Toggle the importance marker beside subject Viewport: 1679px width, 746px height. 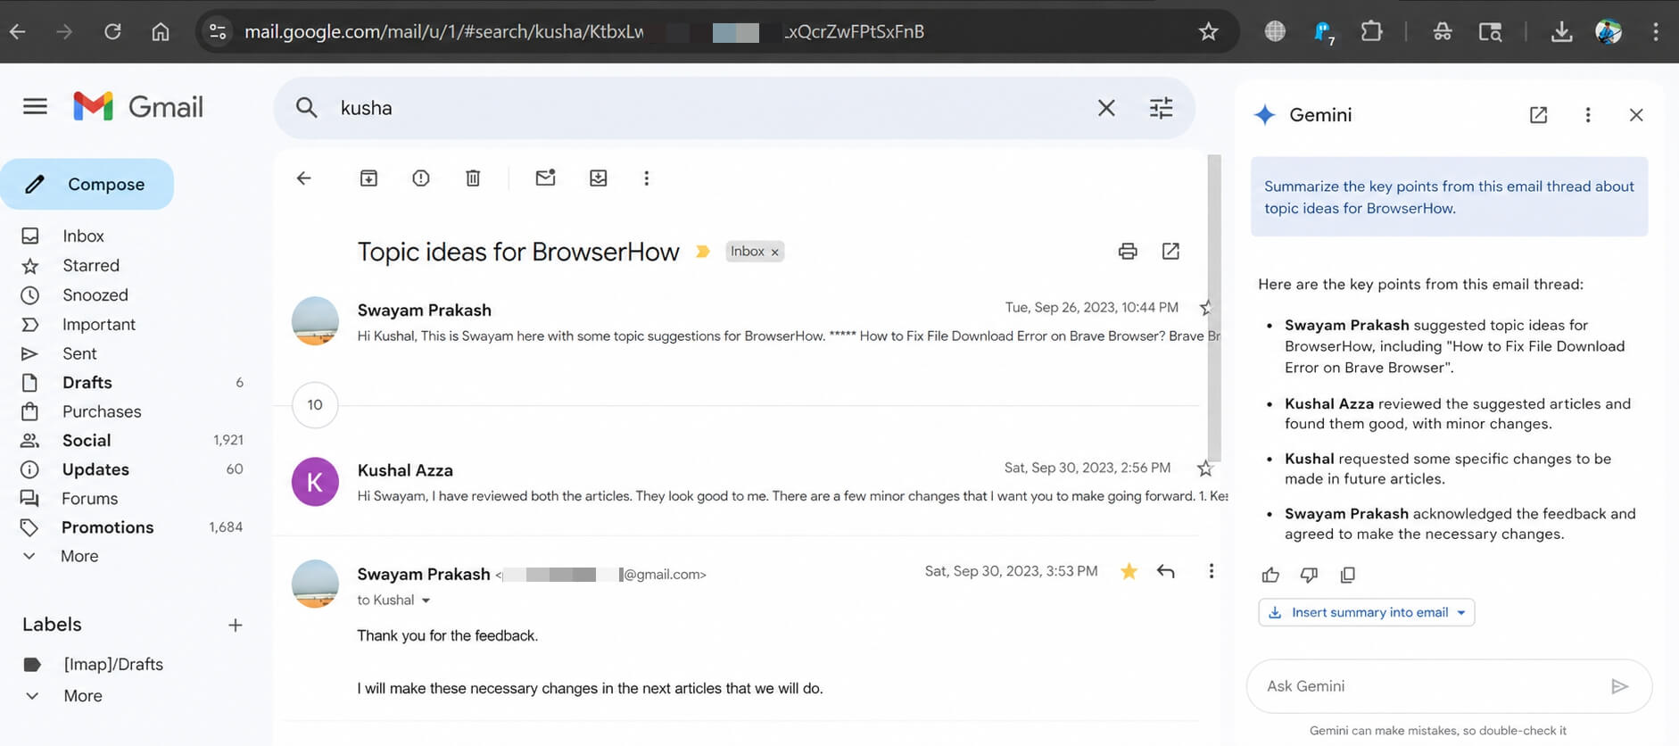tap(703, 252)
